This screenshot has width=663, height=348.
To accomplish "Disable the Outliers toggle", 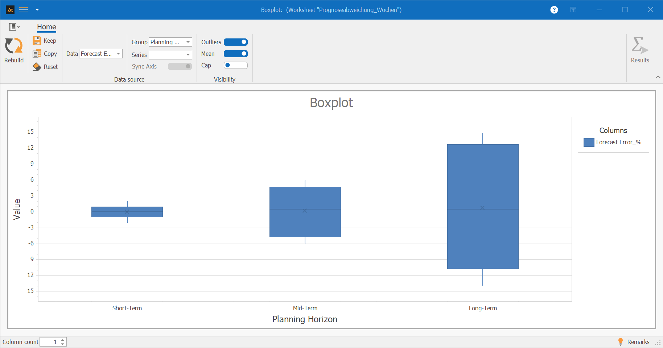I will [x=235, y=42].
